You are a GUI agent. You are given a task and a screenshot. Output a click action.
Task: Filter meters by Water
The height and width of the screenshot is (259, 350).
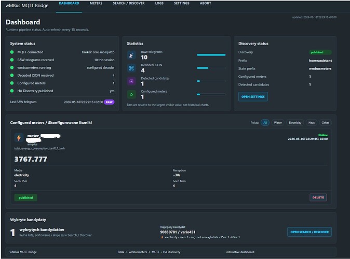coord(278,123)
